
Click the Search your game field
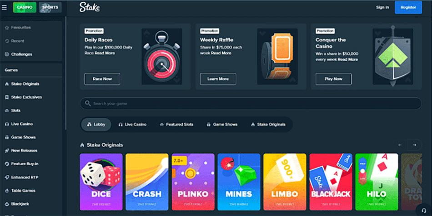[x=251, y=103]
